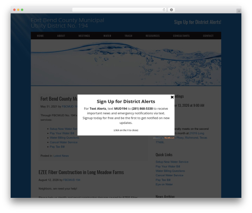The height and width of the screenshot is (213, 252).
Task: Click the MailMunch powered-by link below the popup
Action: click(169, 138)
